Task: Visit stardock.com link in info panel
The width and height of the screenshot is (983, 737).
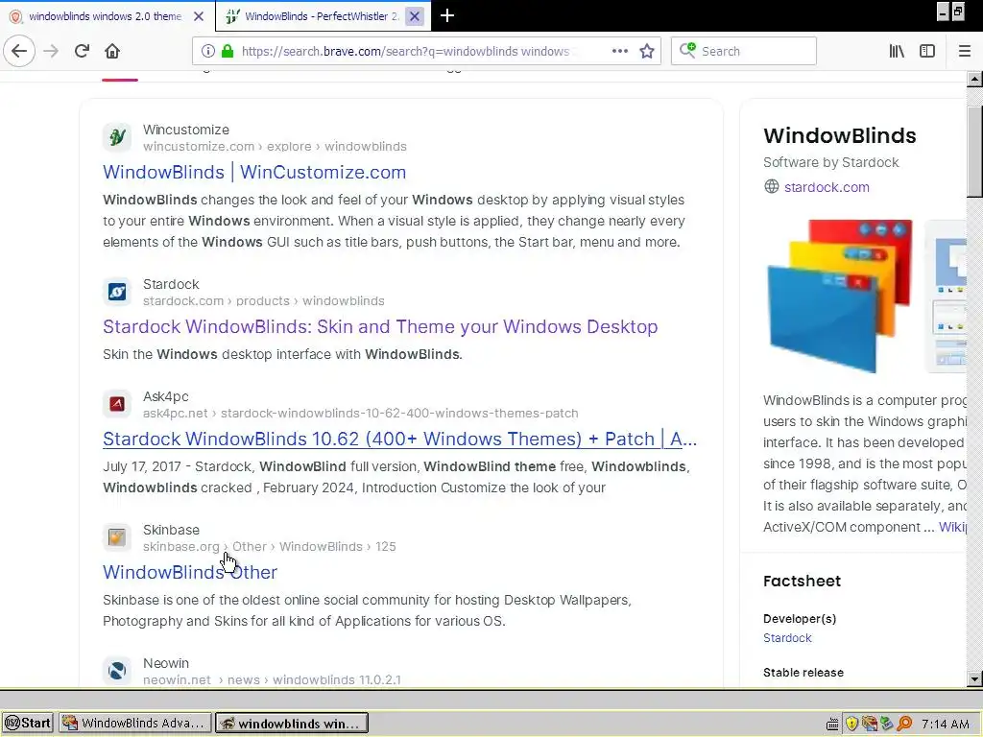Action: click(x=827, y=187)
